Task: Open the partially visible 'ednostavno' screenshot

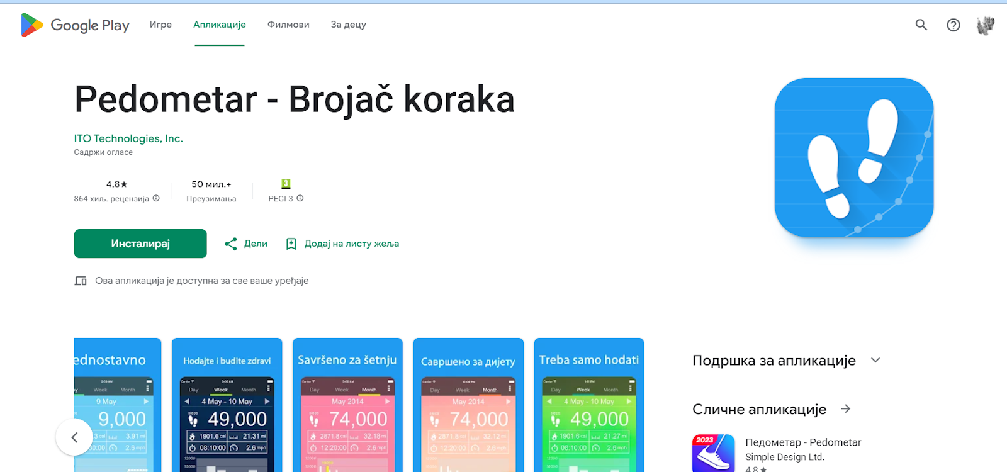Action: pyautogui.click(x=118, y=405)
